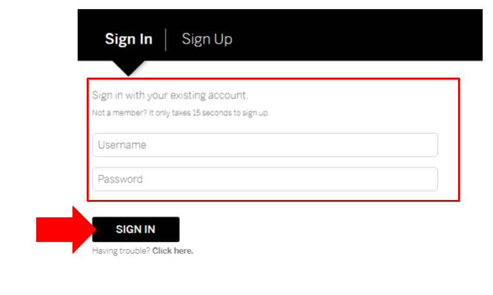
Task: Click the "Having trouble?" text
Action: pyautogui.click(x=122, y=251)
